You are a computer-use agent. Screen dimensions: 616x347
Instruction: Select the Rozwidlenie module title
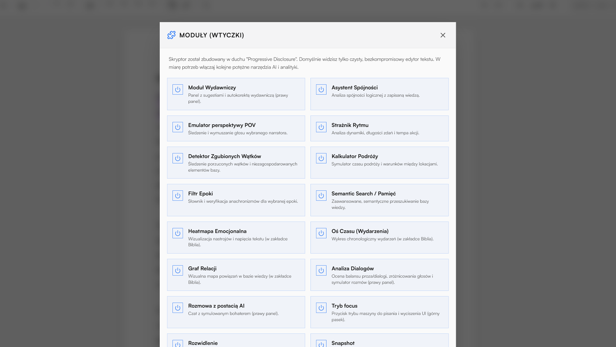(203, 343)
